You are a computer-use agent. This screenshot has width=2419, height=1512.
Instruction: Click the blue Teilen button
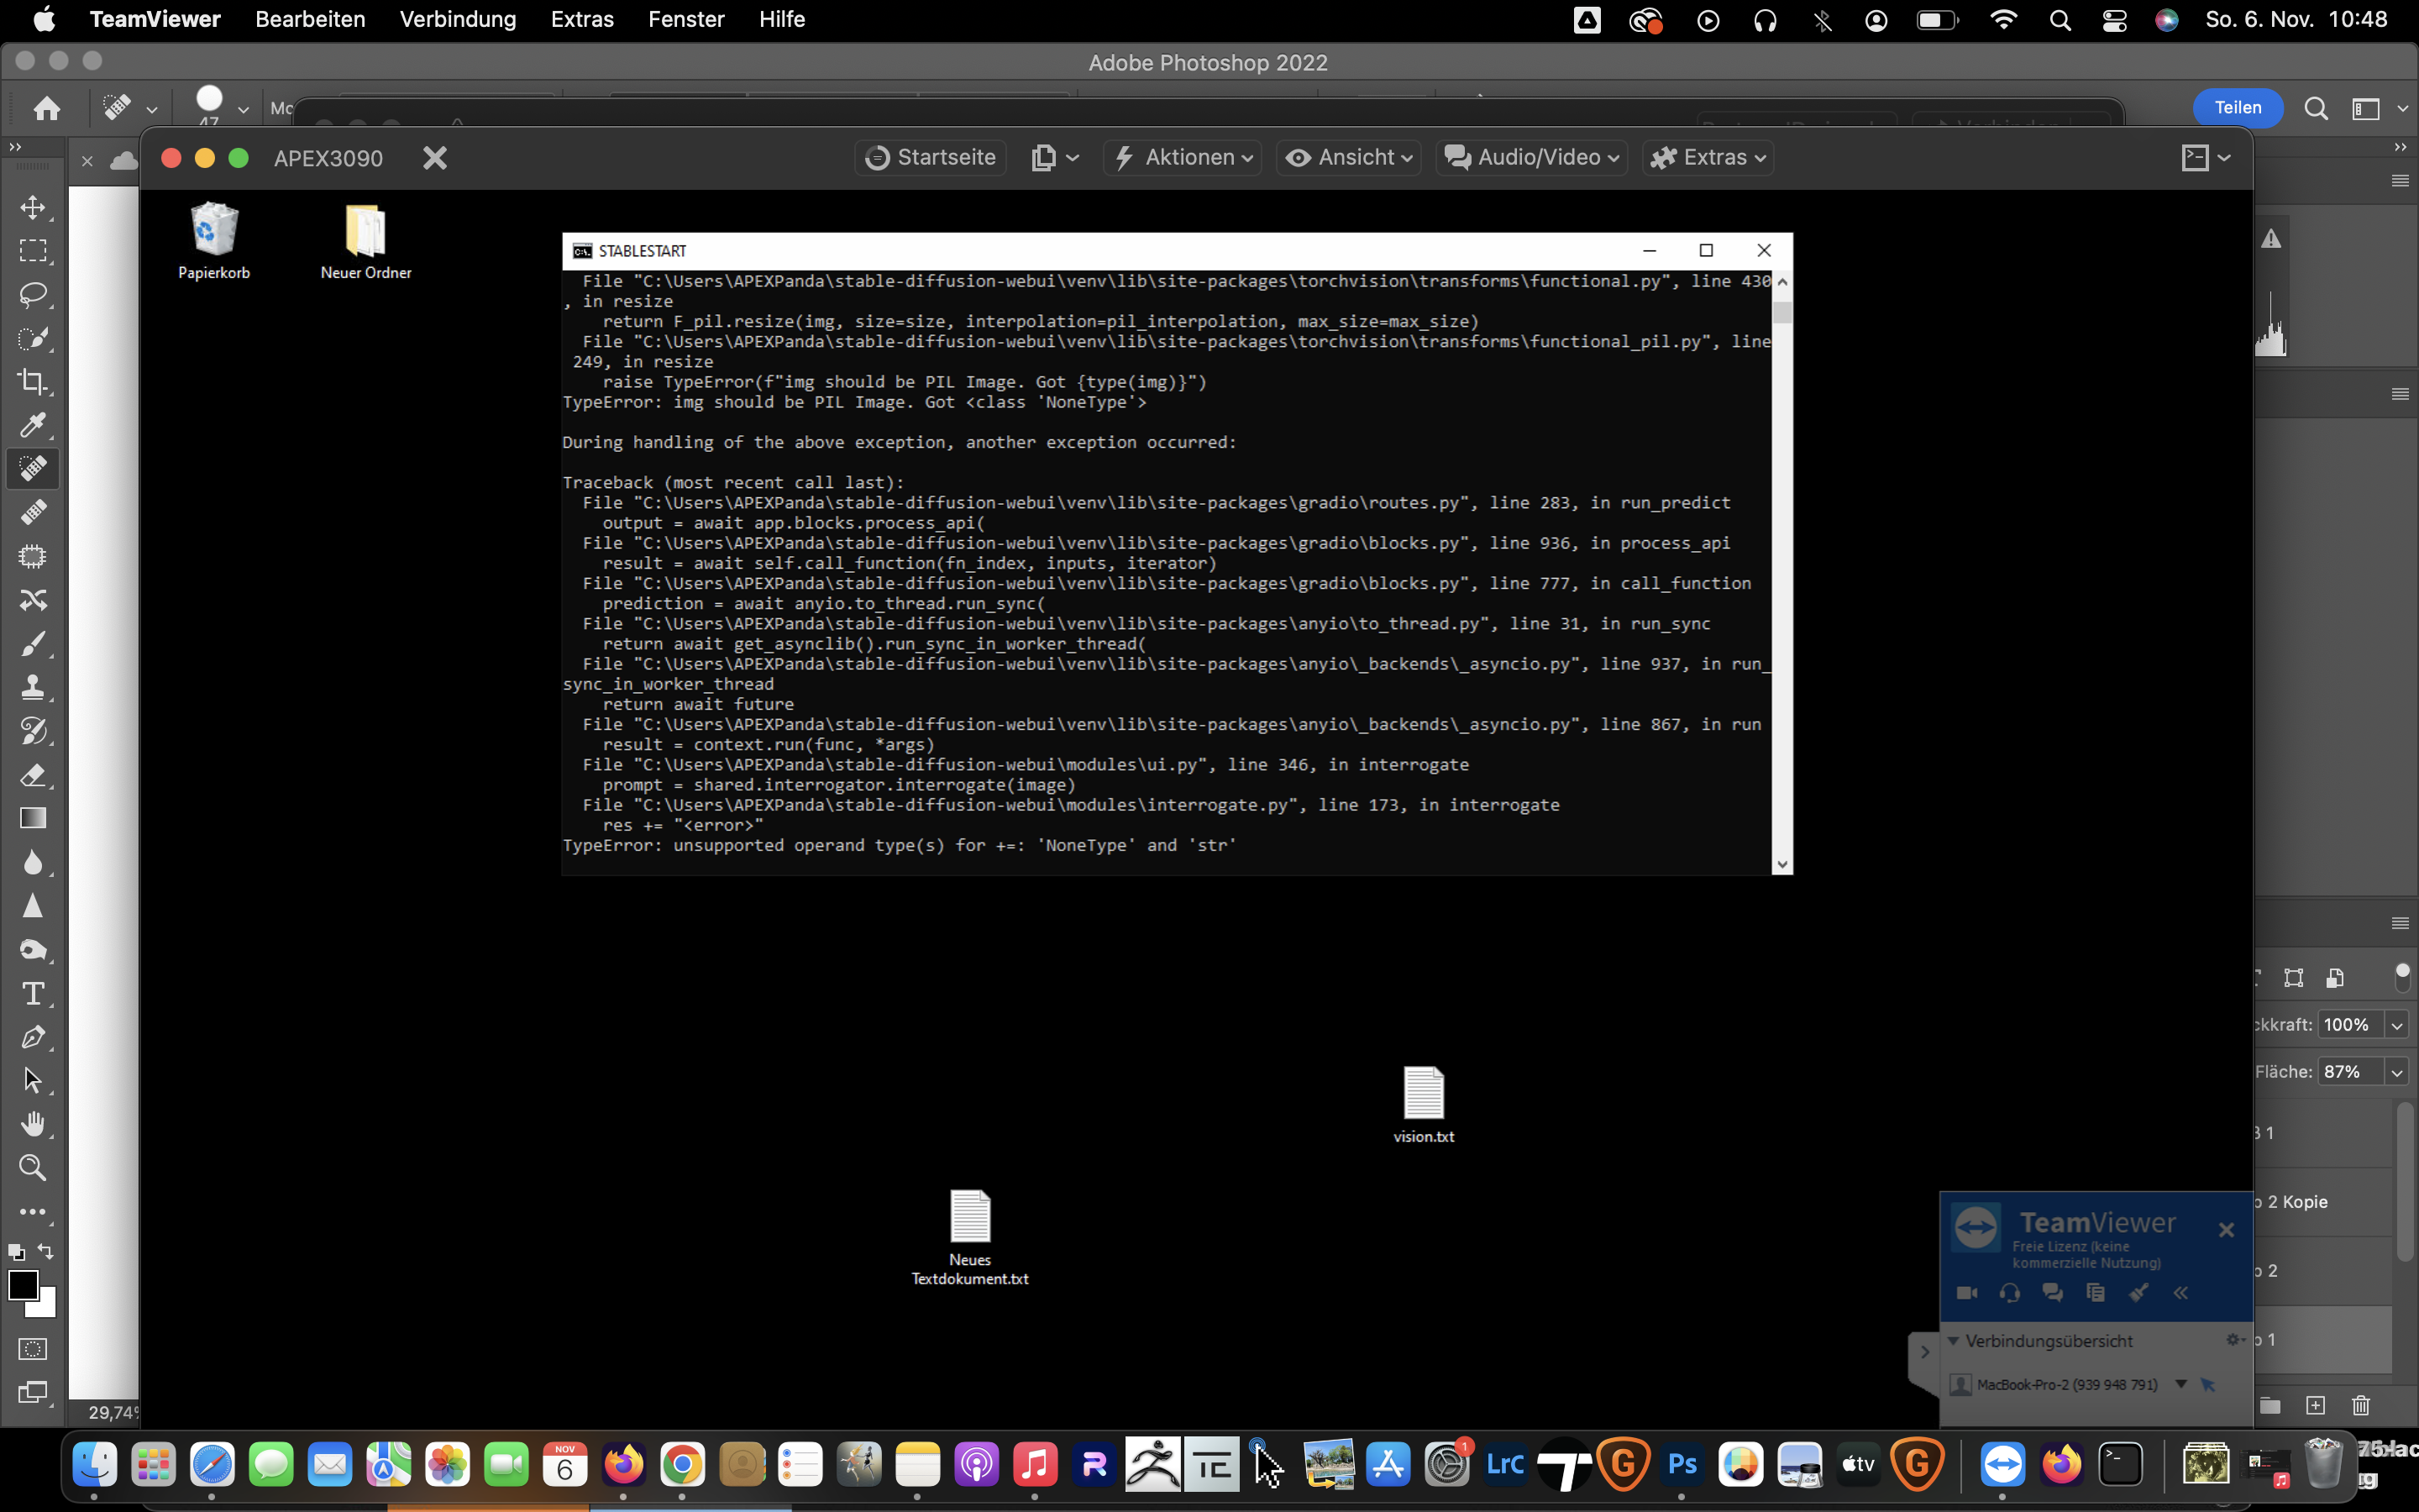pyautogui.click(x=2237, y=108)
